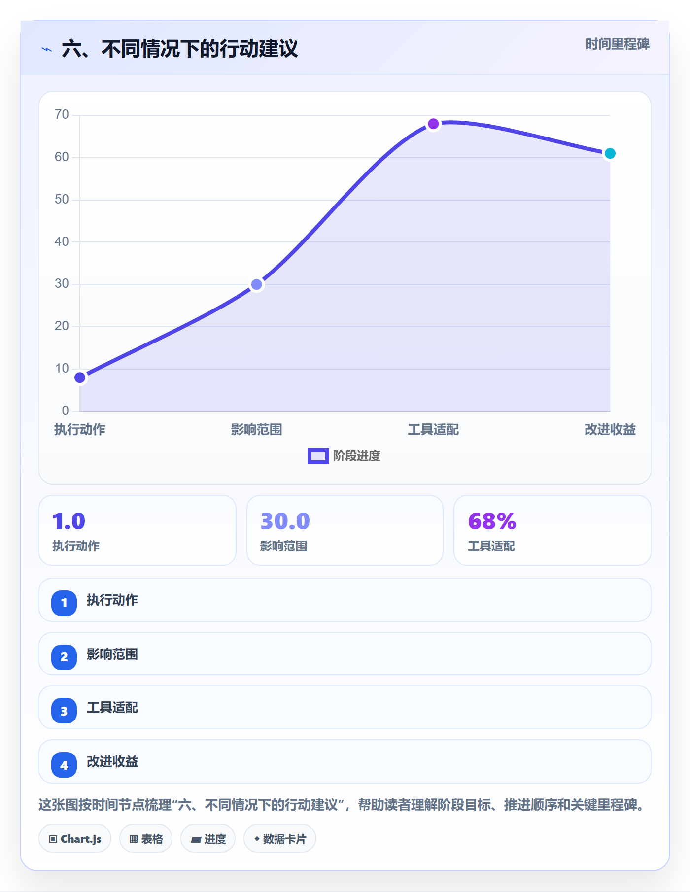Viewport: 690px width, 892px height.
Task: Select the cyan 改进收益 data point
Action: click(610, 153)
